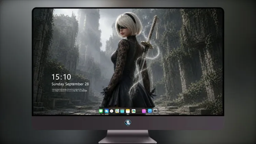
Task: Open the gray Camera app in dock
Action: (155, 111)
